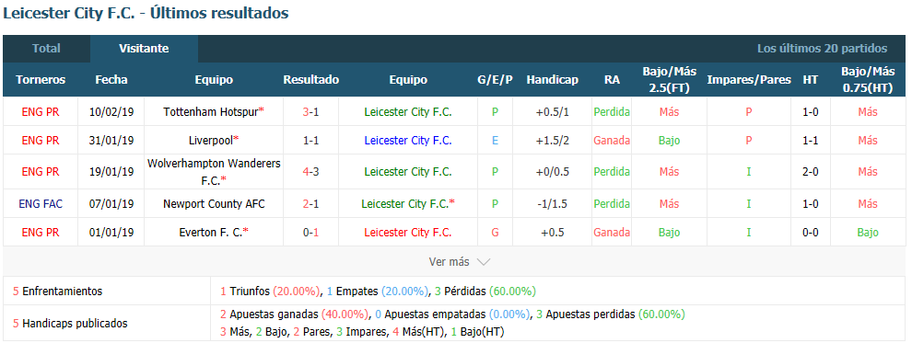Click the ENG FAC tournament label

(x=41, y=204)
